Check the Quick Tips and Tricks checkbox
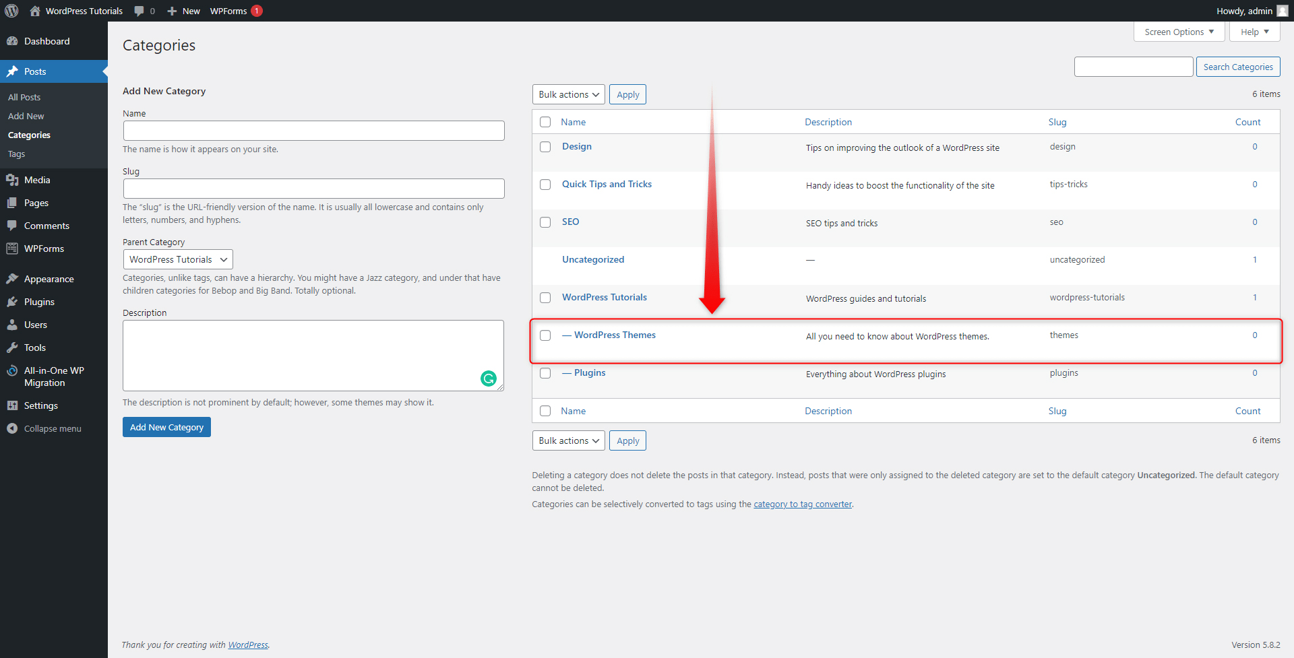 pyautogui.click(x=545, y=185)
